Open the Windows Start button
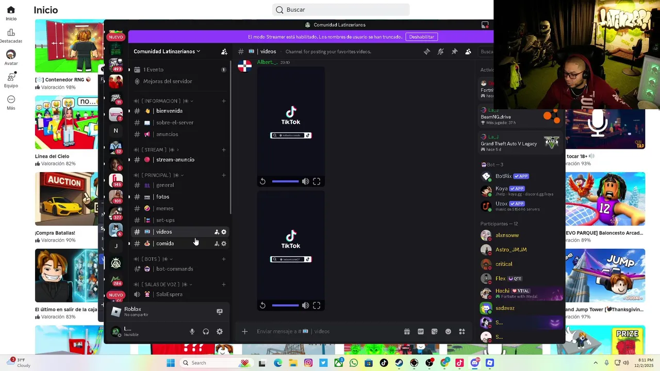 point(171,363)
